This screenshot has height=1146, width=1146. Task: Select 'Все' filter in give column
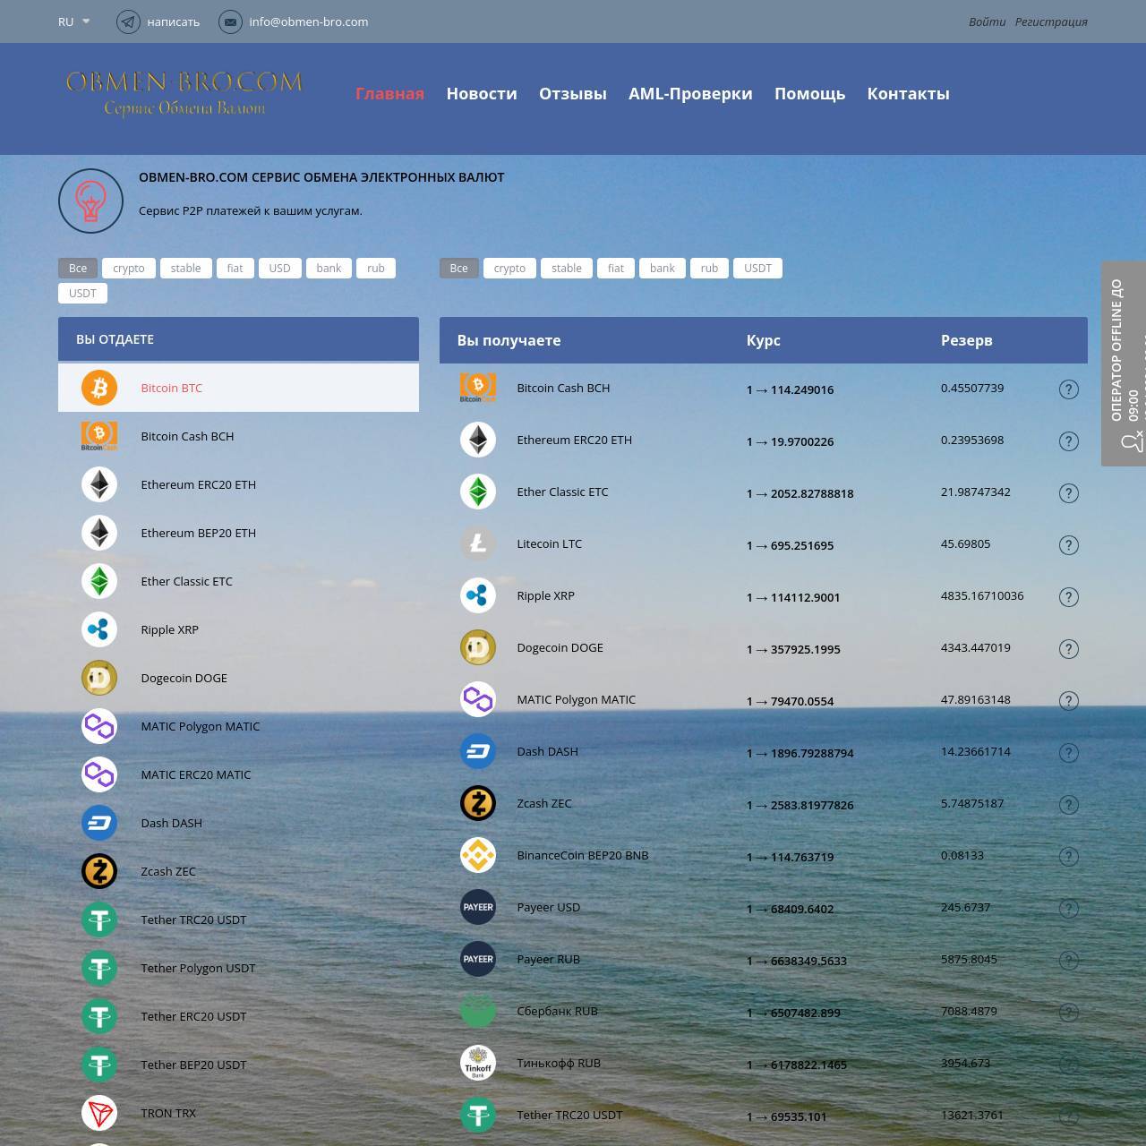78,268
